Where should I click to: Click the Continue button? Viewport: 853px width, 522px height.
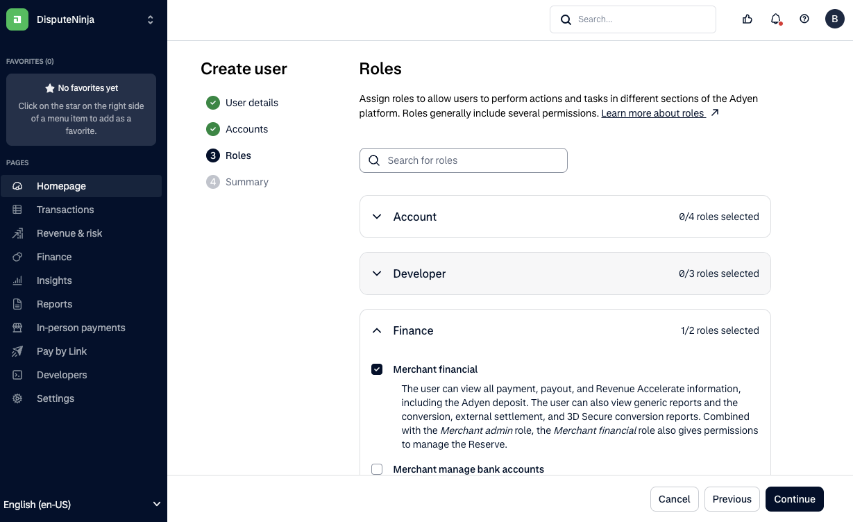tap(795, 499)
